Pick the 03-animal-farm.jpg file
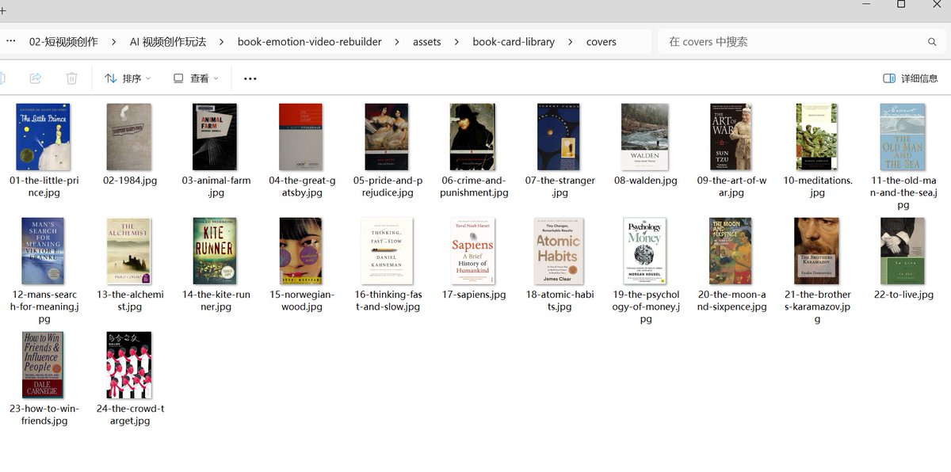This screenshot has width=951, height=472. 216,137
